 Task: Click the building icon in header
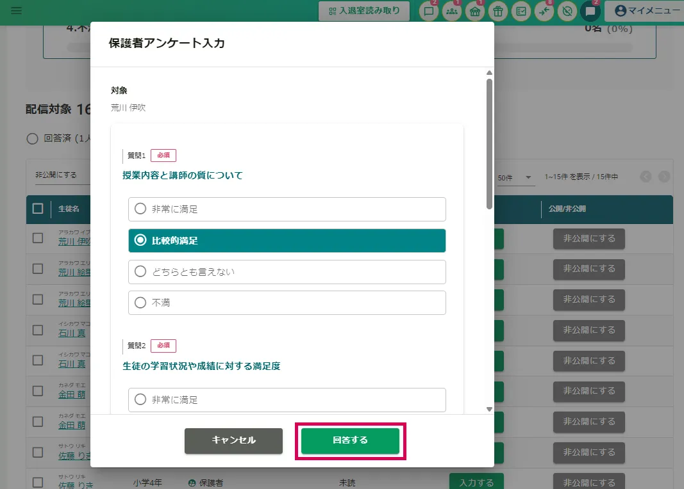(x=474, y=11)
